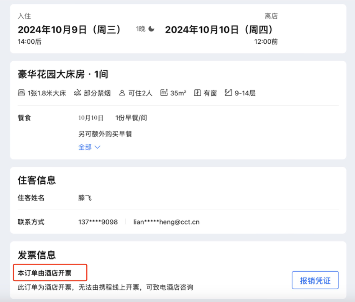This screenshot has height=302, width=355.
Task: Click guest name 滕飞
Action: 85,198
